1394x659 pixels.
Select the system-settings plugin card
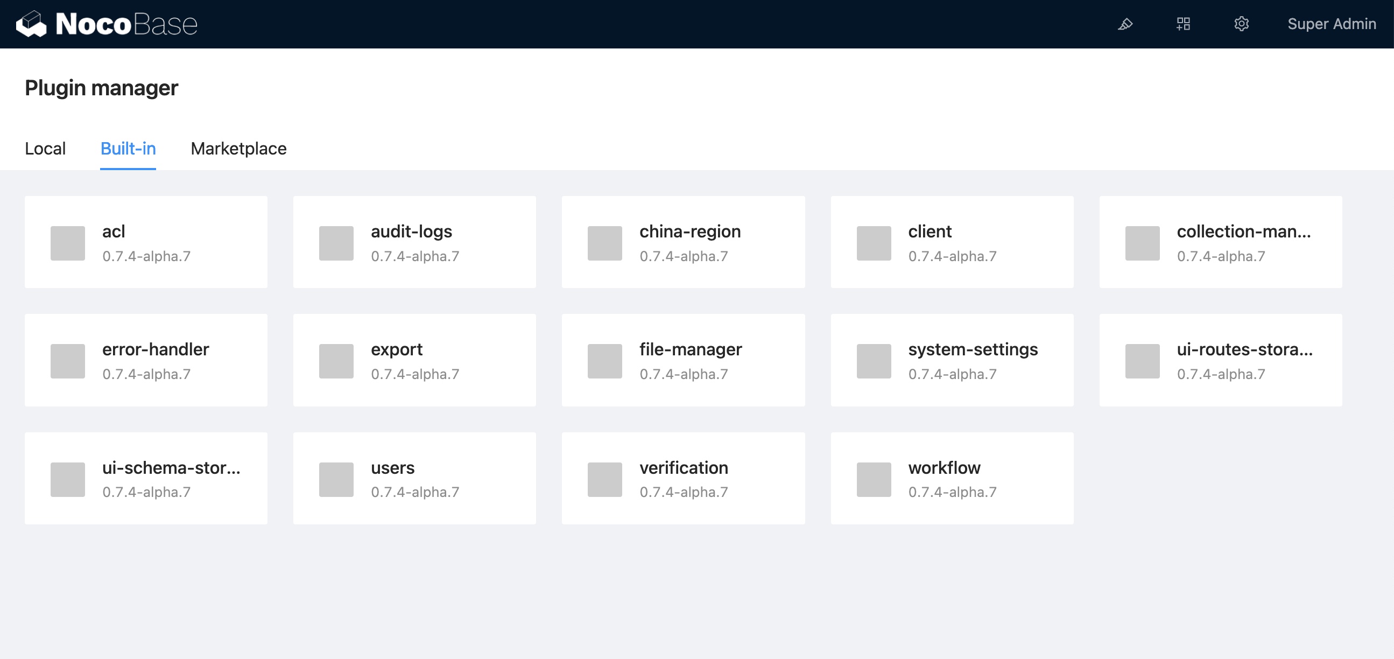point(952,360)
